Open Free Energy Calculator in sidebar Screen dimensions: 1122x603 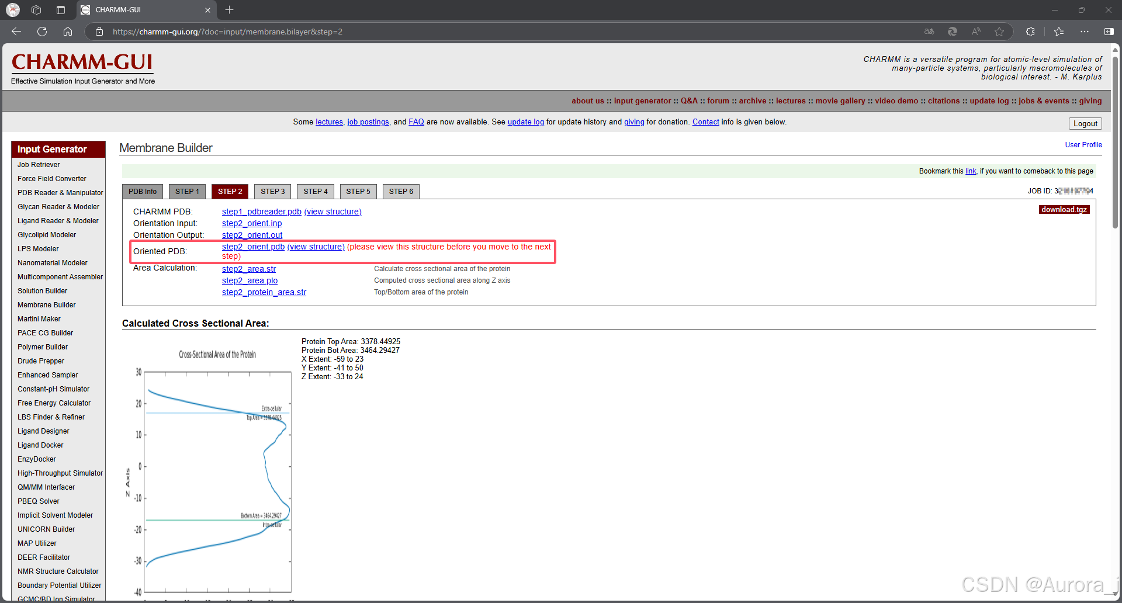pyautogui.click(x=54, y=403)
